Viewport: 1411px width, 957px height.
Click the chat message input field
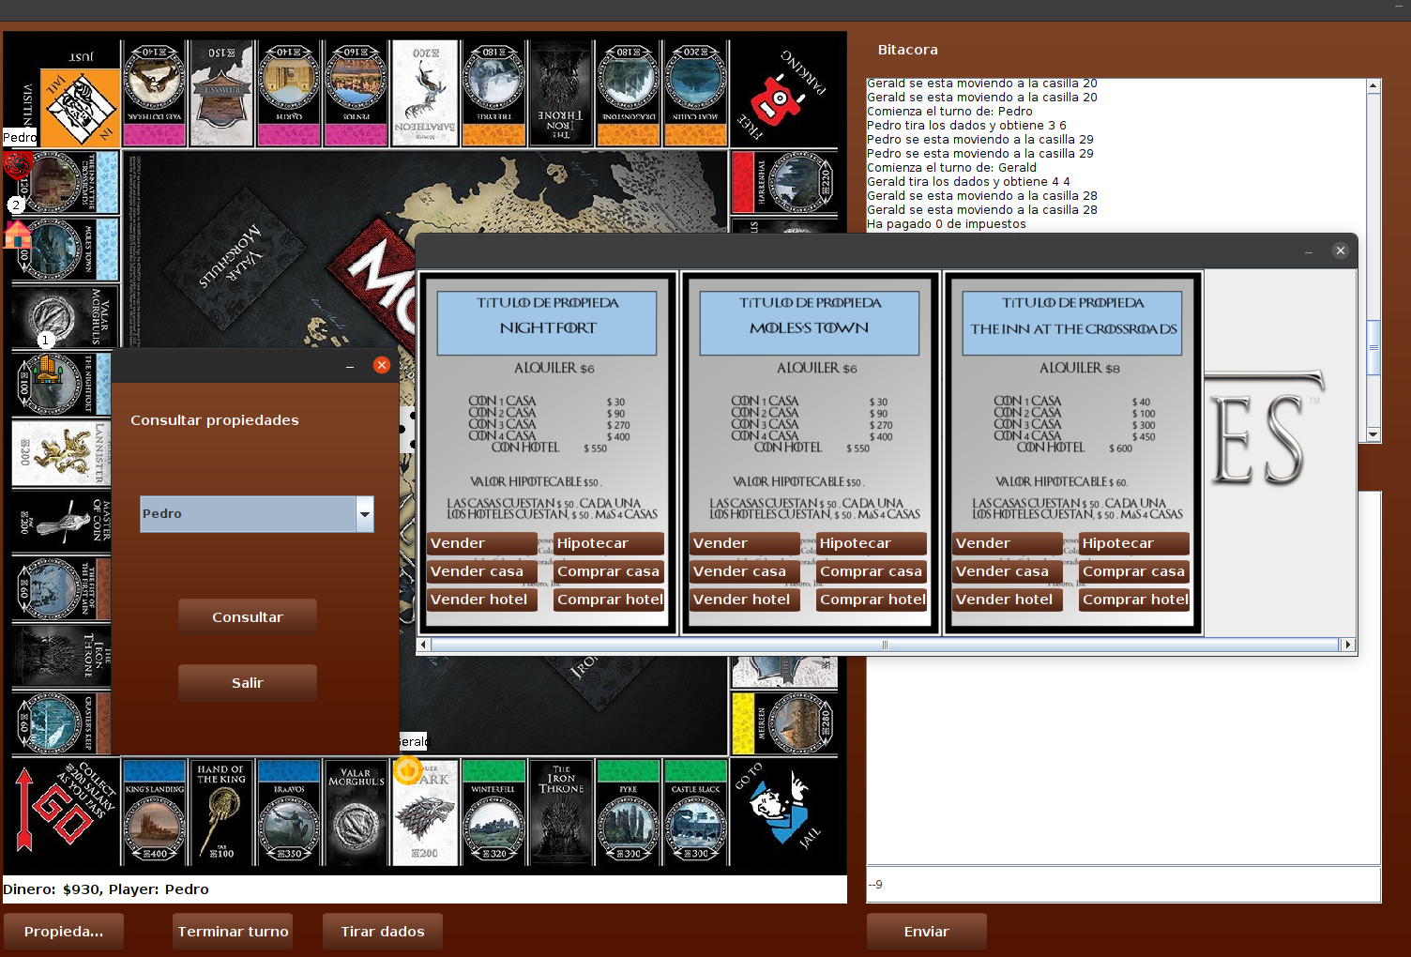(1123, 885)
